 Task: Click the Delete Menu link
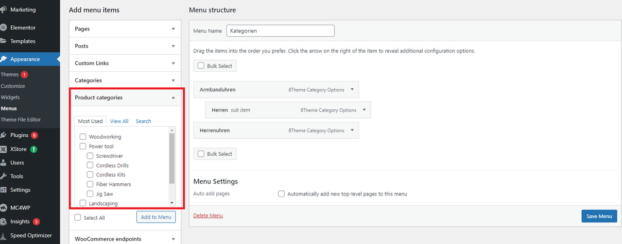[208, 215]
